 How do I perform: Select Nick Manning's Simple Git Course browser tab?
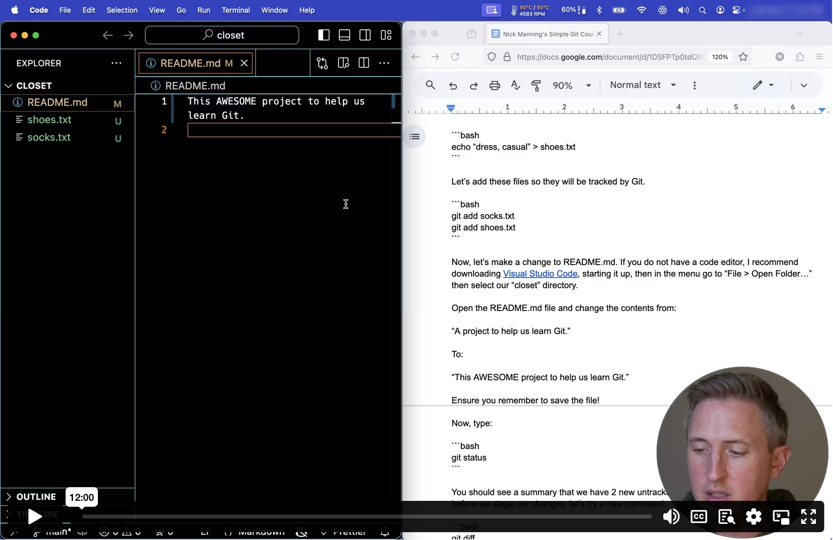point(548,34)
